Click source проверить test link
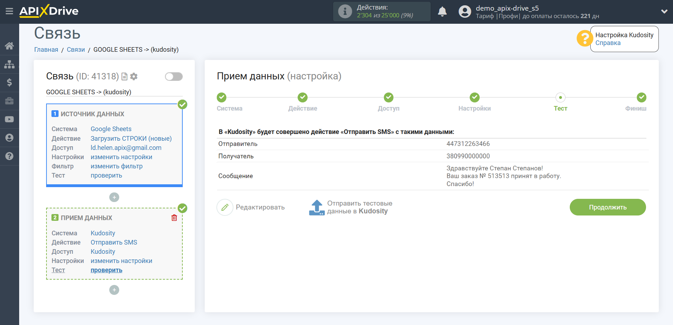 [106, 175]
